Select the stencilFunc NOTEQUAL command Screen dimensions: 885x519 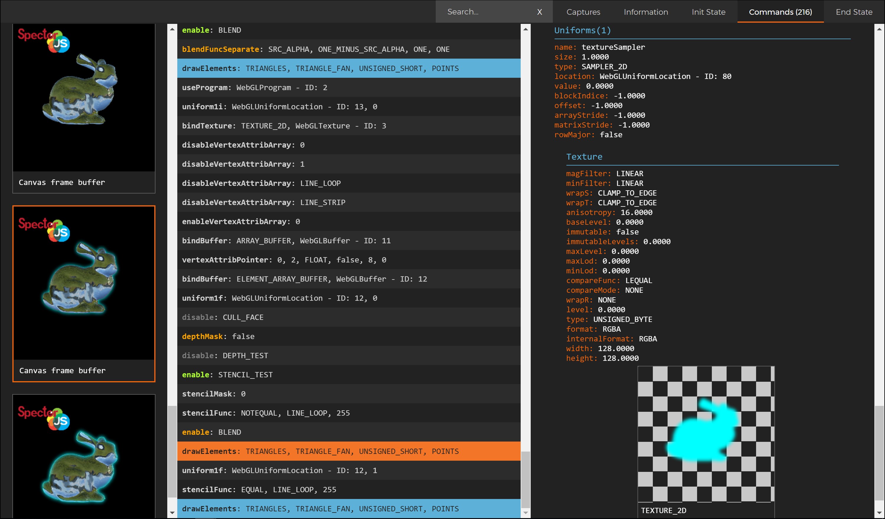pos(349,413)
